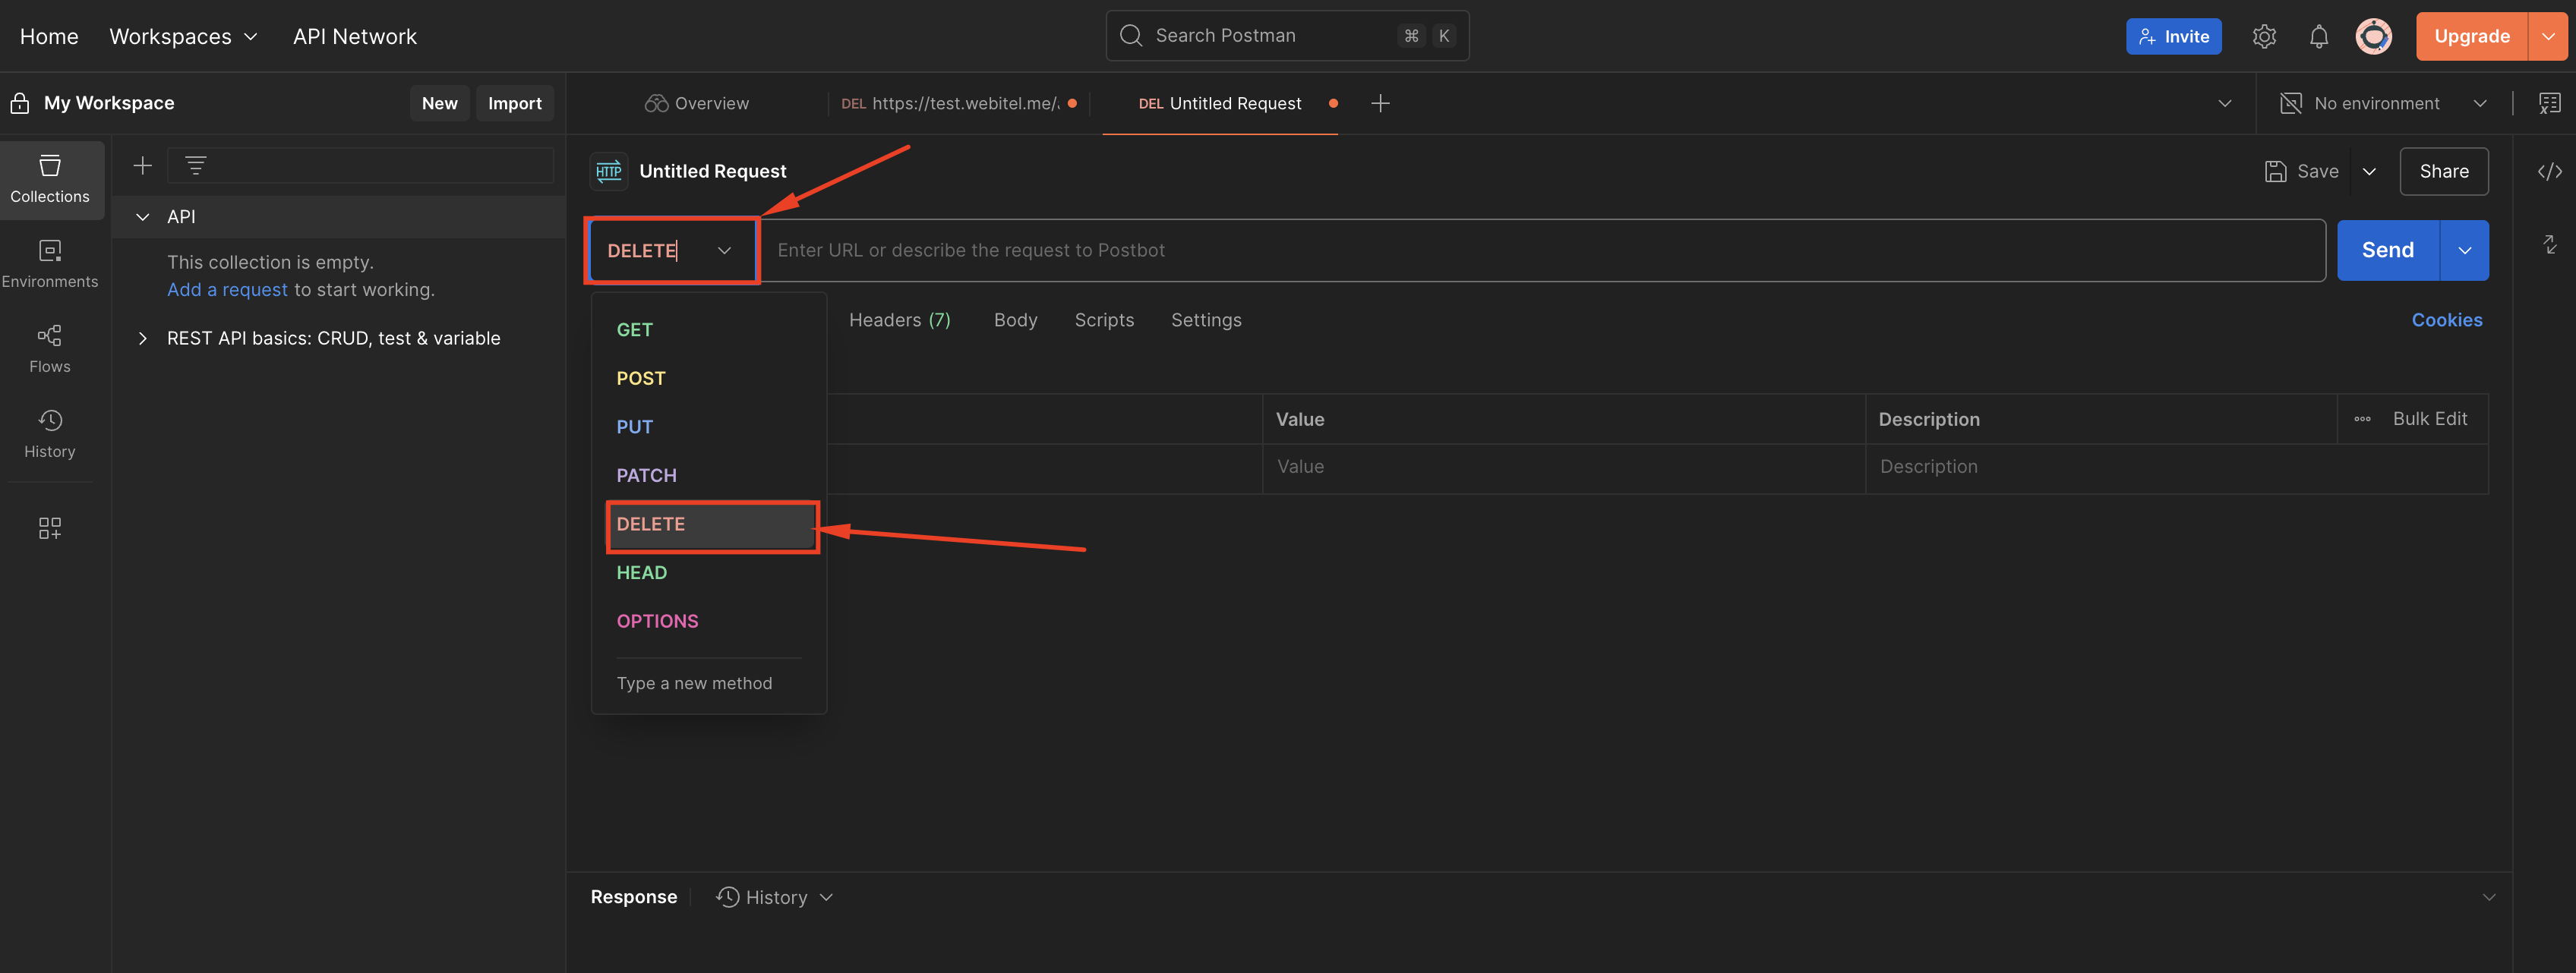Focus the request URL input field
The image size is (2576, 973).
click(x=1542, y=250)
